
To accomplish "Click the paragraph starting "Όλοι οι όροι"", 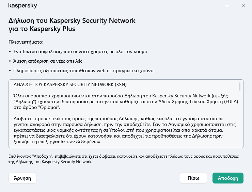I will tap(123, 101).
